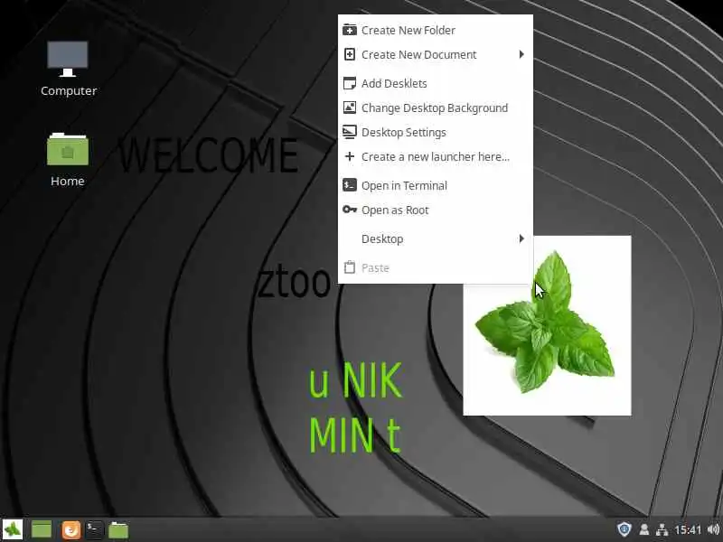Screen dimensions: 723x542
Task: Expand Create New Document submenu arrow
Action: 521,54
